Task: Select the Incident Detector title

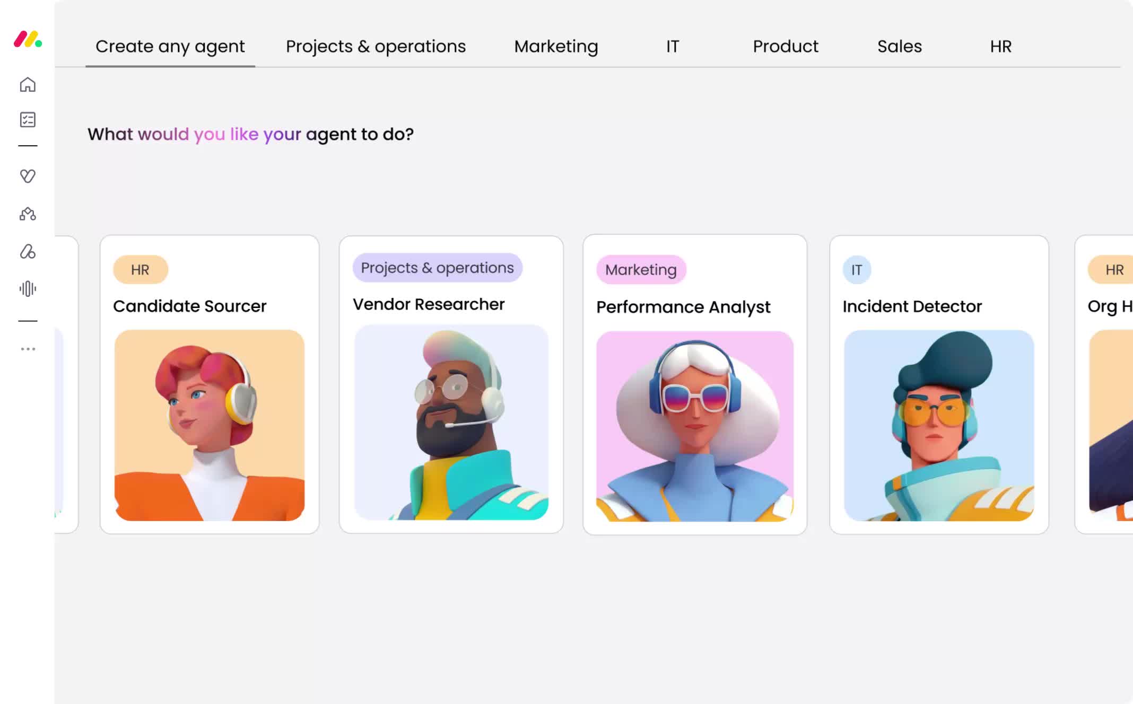Action: pyautogui.click(x=912, y=306)
